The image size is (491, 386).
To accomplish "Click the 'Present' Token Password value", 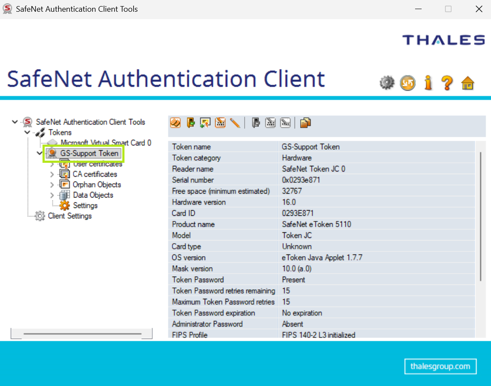I will pos(293,280).
